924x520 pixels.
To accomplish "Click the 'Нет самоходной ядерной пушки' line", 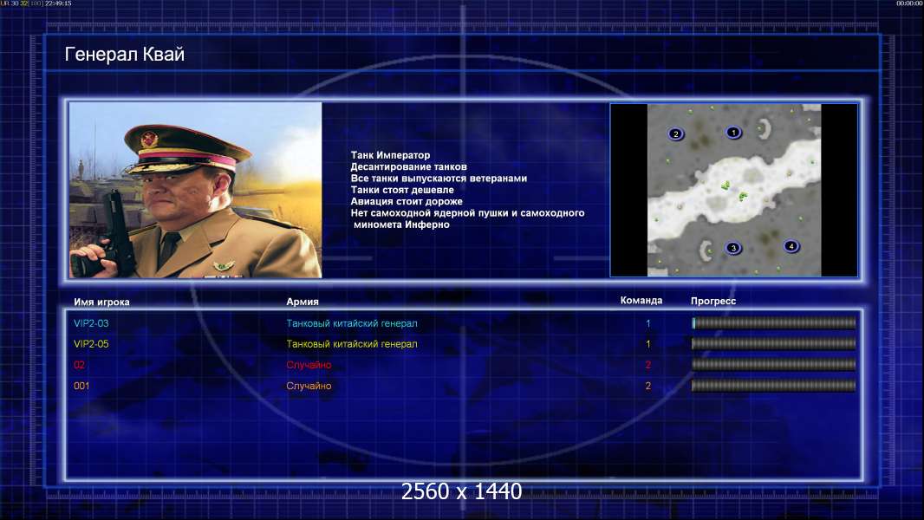I will pos(467,212).
